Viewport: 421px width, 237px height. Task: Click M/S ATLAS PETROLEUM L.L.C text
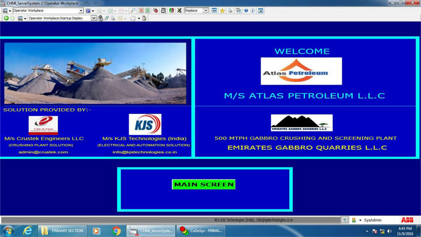coord(304,95)
